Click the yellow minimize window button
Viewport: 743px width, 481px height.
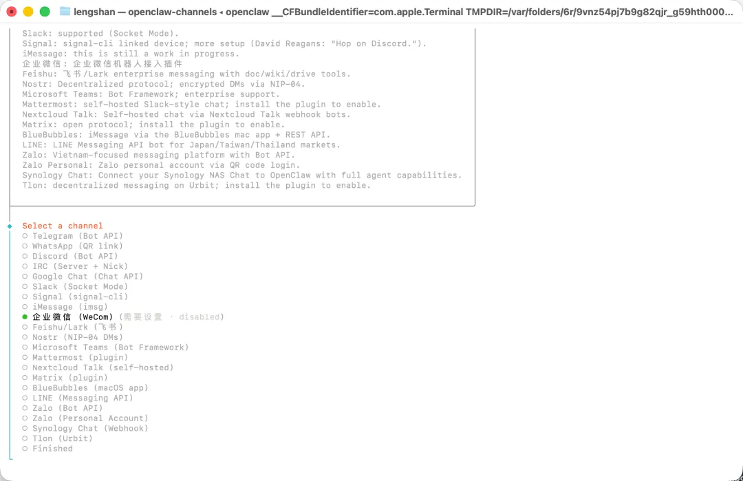28,12
